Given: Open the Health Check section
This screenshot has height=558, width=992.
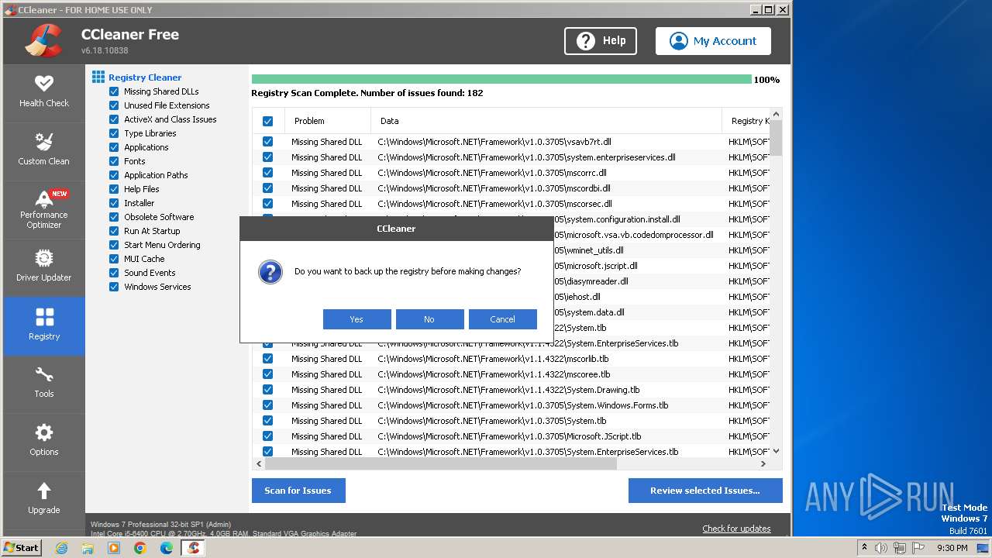Looking at the screenshot, I should point(44,92).
